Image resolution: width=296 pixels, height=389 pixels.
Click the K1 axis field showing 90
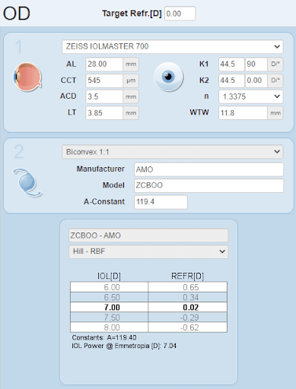[256, 64]
